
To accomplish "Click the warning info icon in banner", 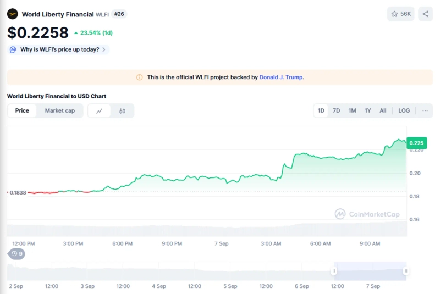I will coord(139,77).
